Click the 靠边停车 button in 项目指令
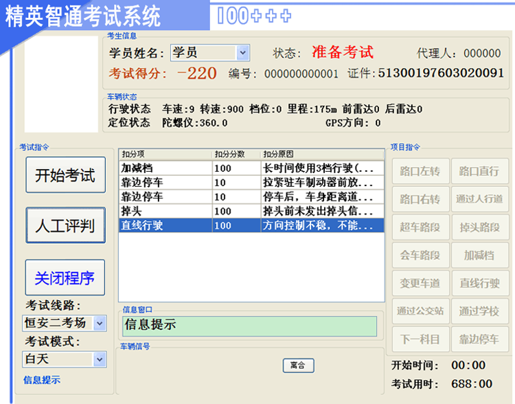Image resolution: width=515 pixels, height=404 pixels. point(480,339)
